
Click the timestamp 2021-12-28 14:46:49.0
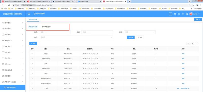(90, 88)
